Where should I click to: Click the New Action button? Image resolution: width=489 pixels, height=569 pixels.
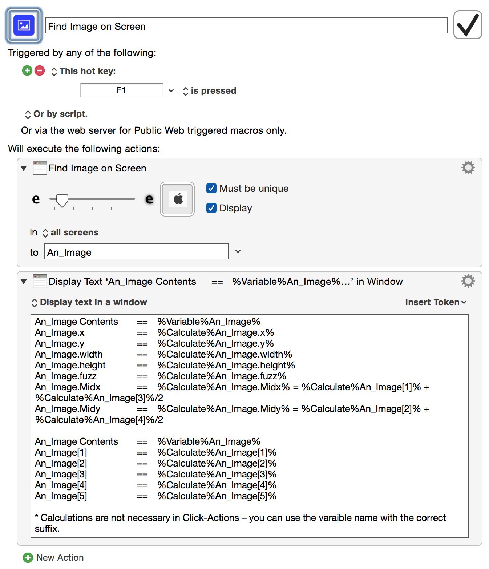[x=60, y=557]
